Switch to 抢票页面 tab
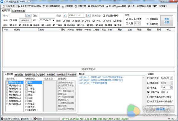 6,11
